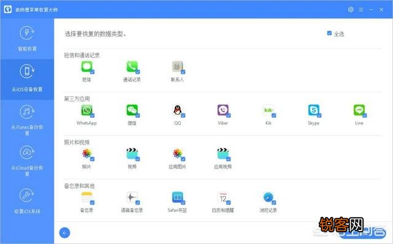Screen dimensions: 393x244
Task: Choose the Kik app icon
Action: [268, 110]
